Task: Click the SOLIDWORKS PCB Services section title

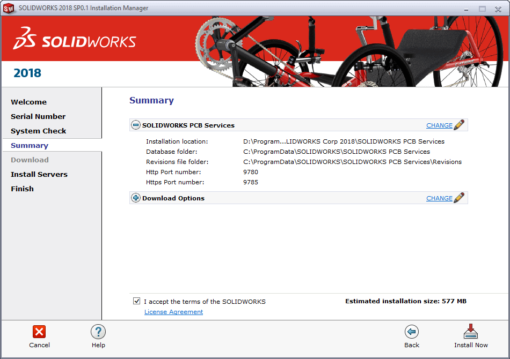Action: click(x=188, y=125)
